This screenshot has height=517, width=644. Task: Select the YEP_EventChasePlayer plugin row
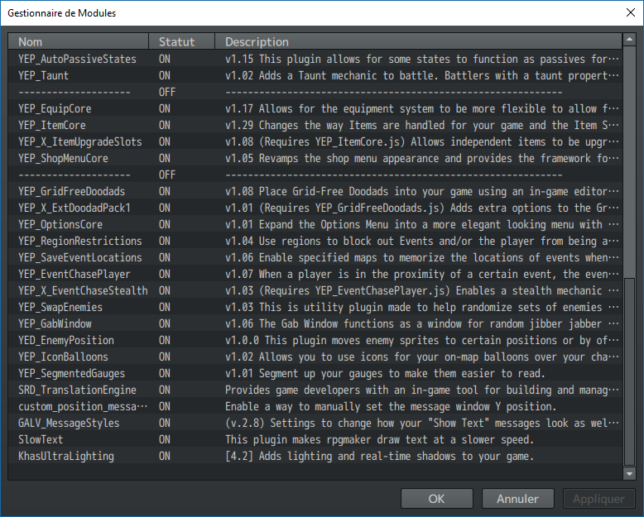(x=315, y=274)
